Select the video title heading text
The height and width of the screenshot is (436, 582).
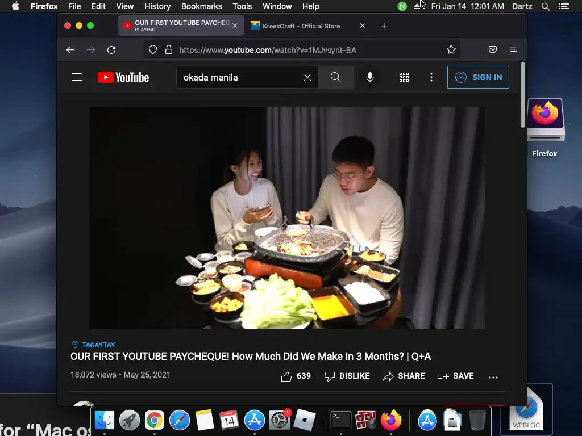251,357
